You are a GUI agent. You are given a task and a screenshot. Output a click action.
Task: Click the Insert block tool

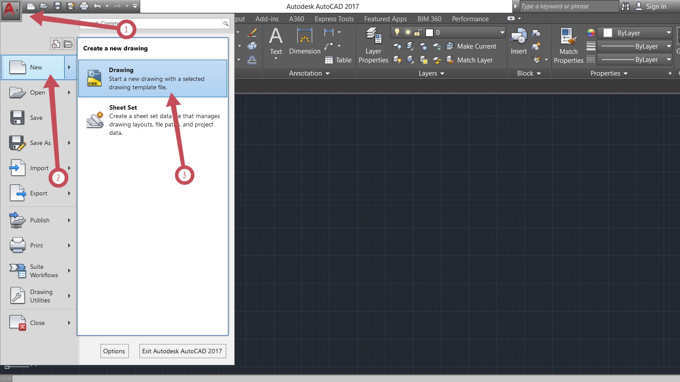[x=519, y=41]
